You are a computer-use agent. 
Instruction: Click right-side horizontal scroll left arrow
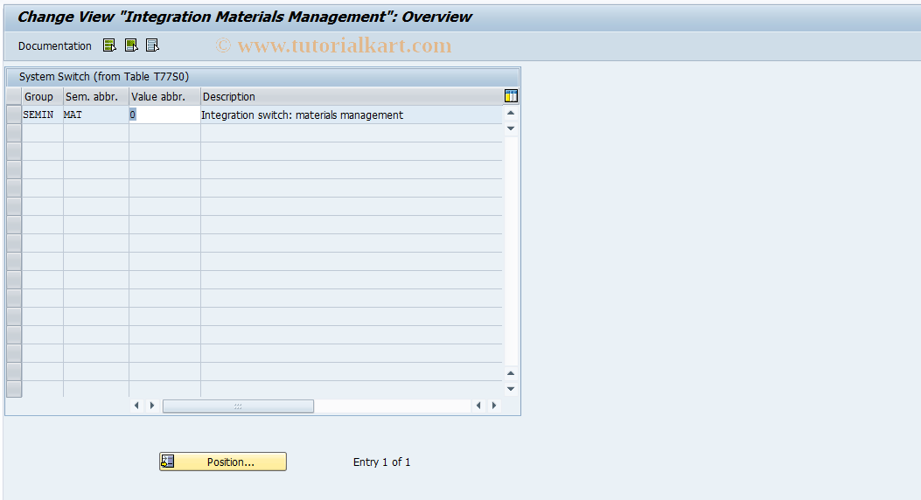coord(478,406)
